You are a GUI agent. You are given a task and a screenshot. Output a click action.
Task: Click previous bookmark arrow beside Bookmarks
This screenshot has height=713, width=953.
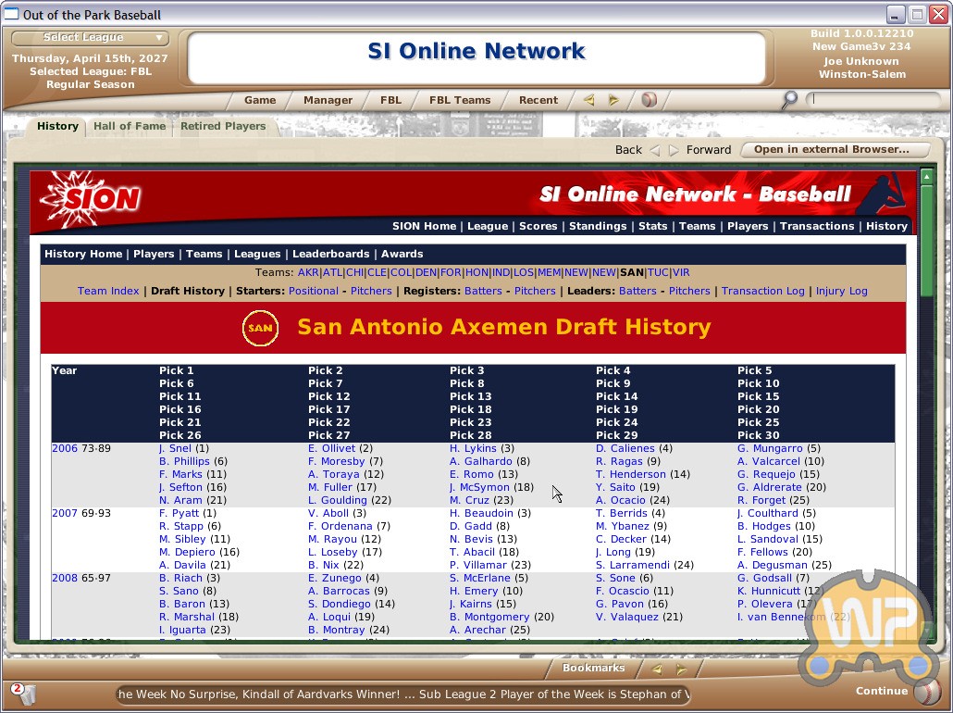(657, 669)
